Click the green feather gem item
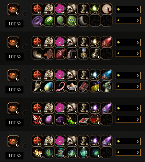Image resolution: width=145 pixels, height=162 pixels. pyautogui.click(x=49, y=21)
